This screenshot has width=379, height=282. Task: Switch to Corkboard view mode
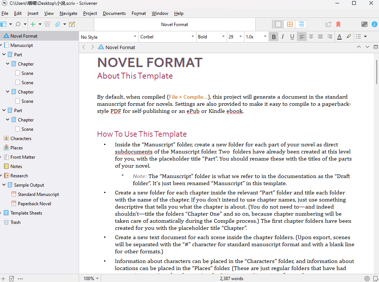tap(290, 24)
